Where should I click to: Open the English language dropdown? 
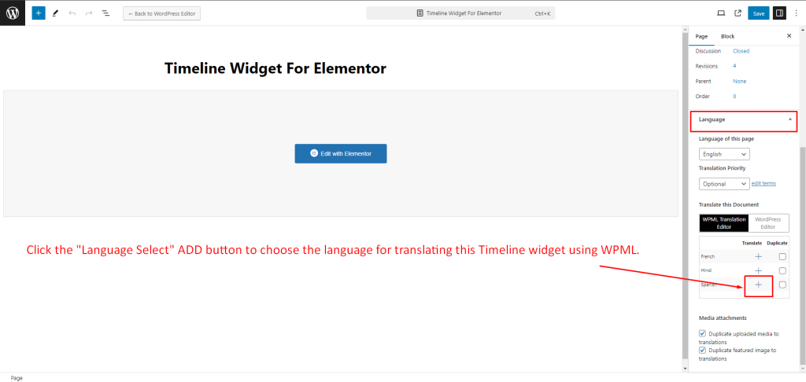click(x=724, y=154)
